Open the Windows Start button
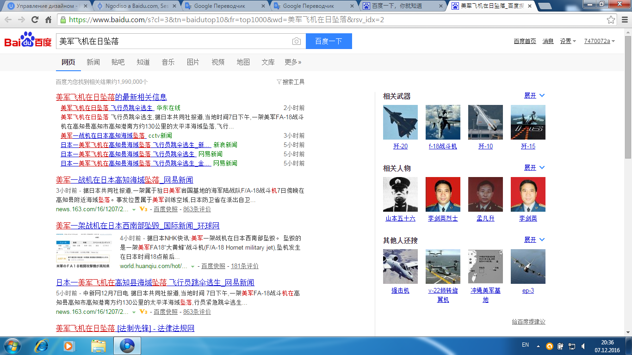The height and width of the screenshot is (355, 632). click(12, 346)
